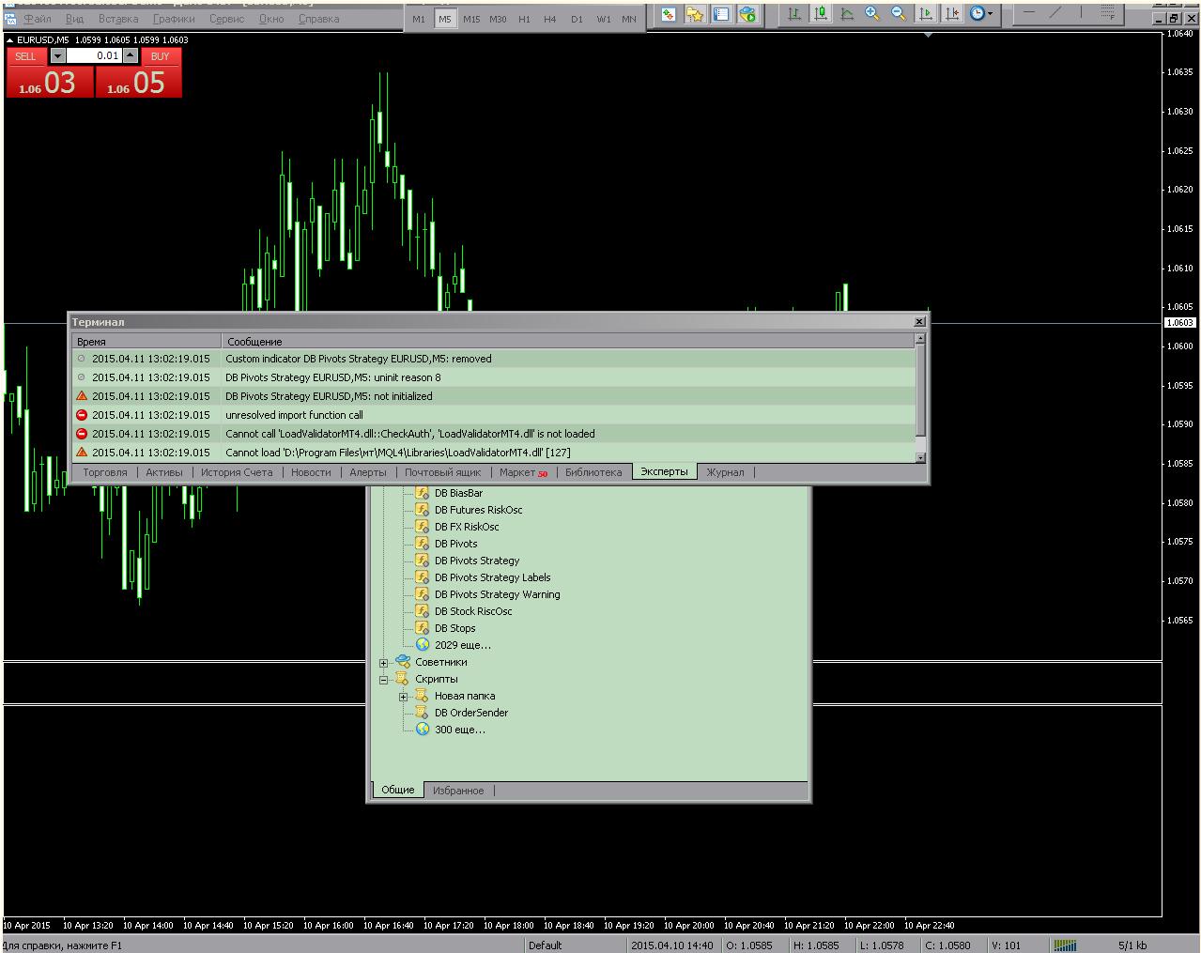Viewport: 1201px width, 953px height.
Task: Select 'DB Stock RiscOsc' in Navigator
Action: click(x=473, y=611)
